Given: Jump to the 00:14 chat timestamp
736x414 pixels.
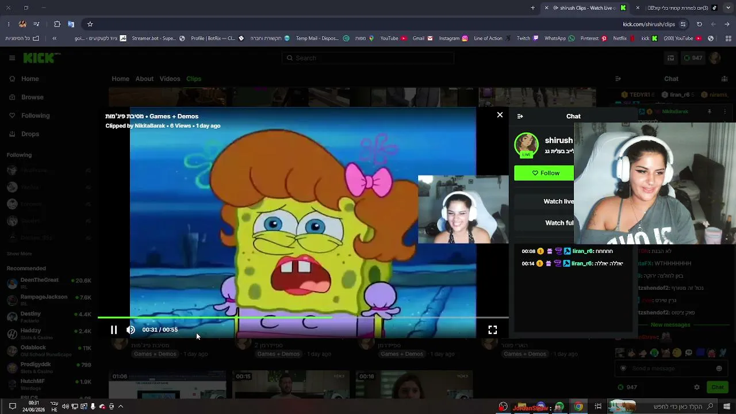Looking at the screenshot, I should click(528, 263).
